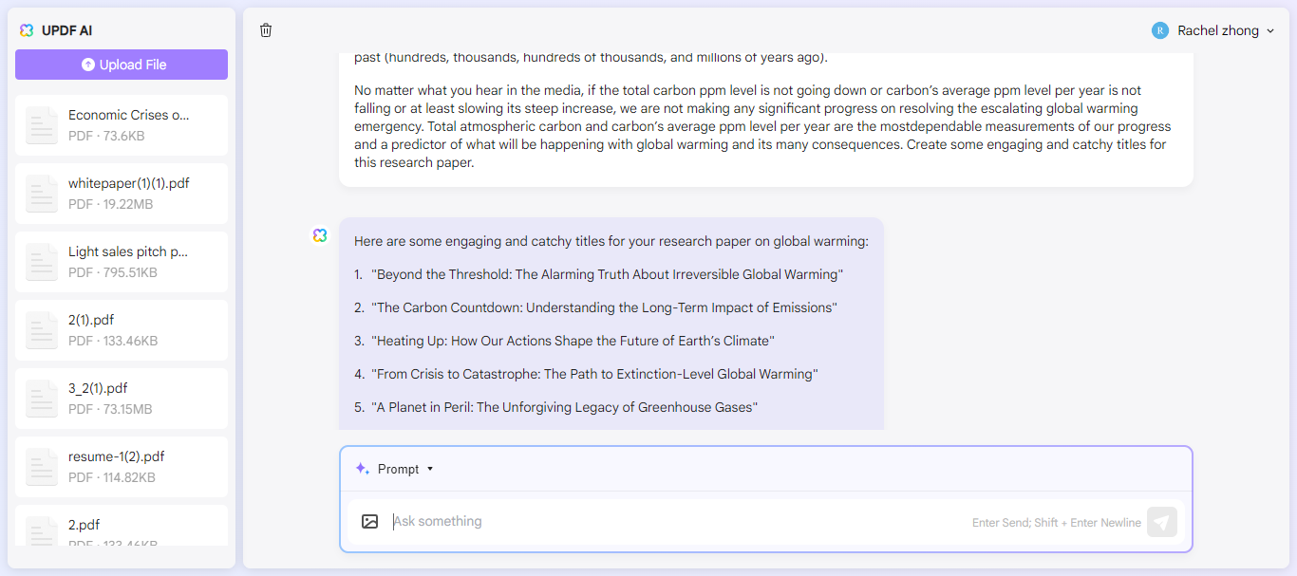Focus the Ask something input field
1297x576 pixels.
665,521
